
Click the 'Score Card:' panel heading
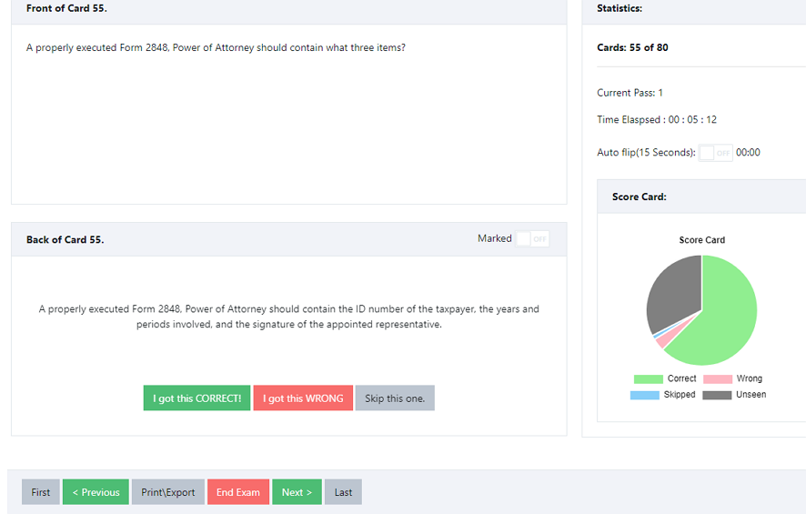click(639, 197)
